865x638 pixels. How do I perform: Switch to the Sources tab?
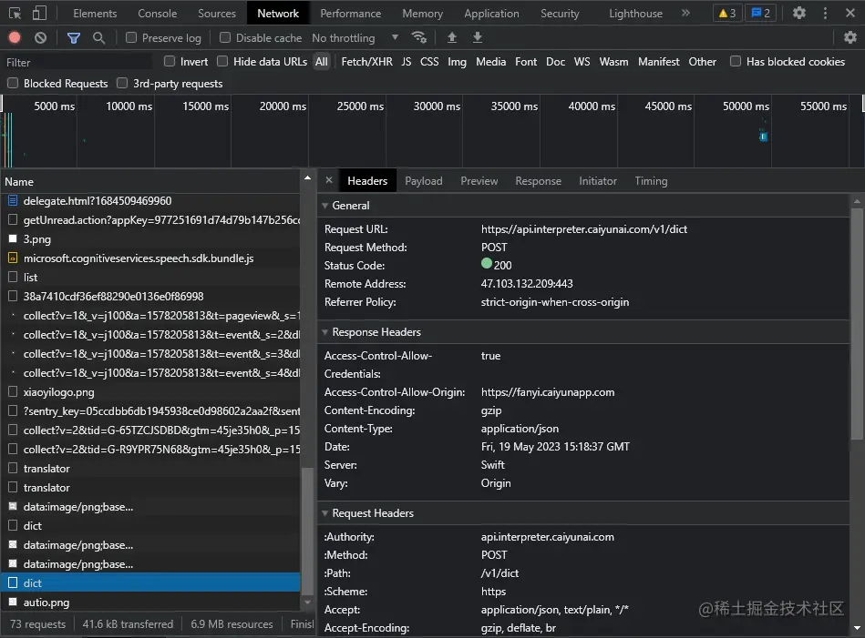point(217,14)
